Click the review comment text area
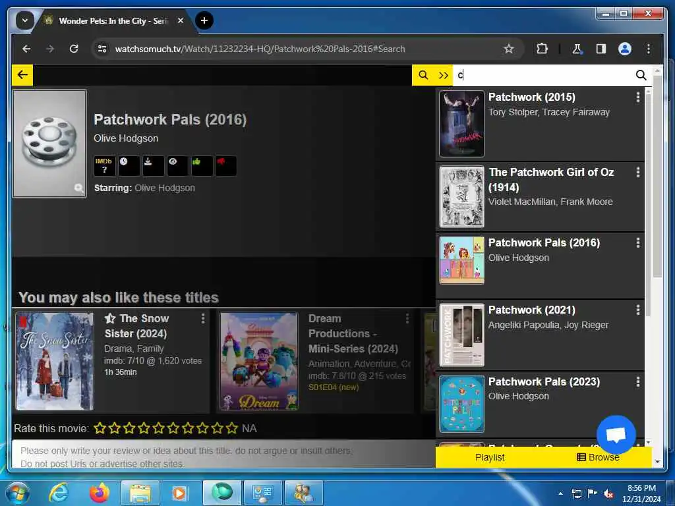 tap(224, 455)
